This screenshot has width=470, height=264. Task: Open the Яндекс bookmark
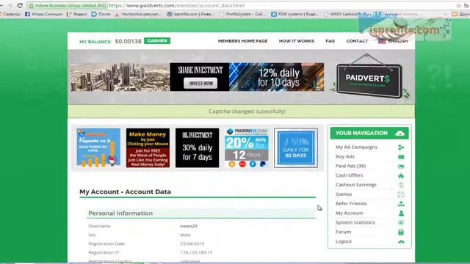pos(76,14)
